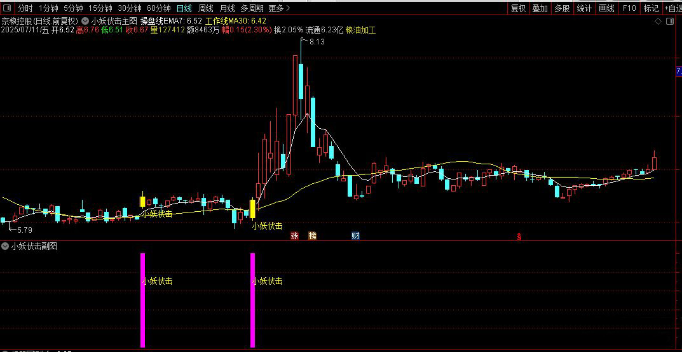Switch to the 周线 weekly period
The height and width of the screenshot is (352, 682).
(206, 8)
